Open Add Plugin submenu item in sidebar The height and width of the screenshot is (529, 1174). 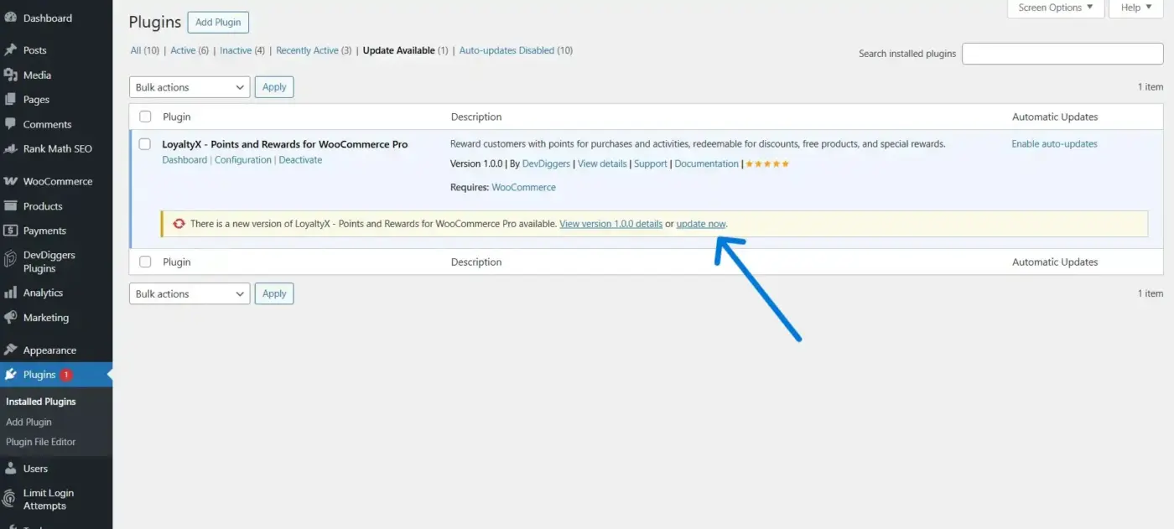[29, 422]
